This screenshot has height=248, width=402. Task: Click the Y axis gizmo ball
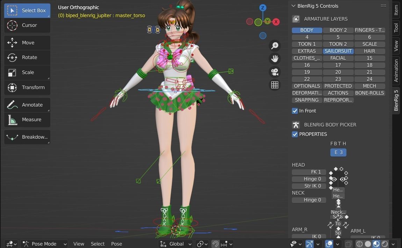click(x=267, y=21)
